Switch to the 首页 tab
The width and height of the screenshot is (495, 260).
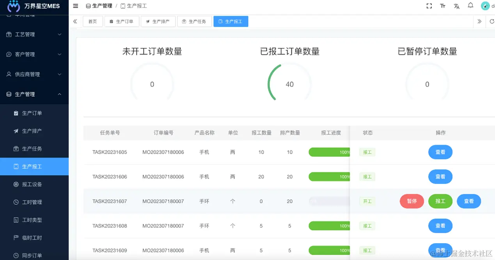92,21
